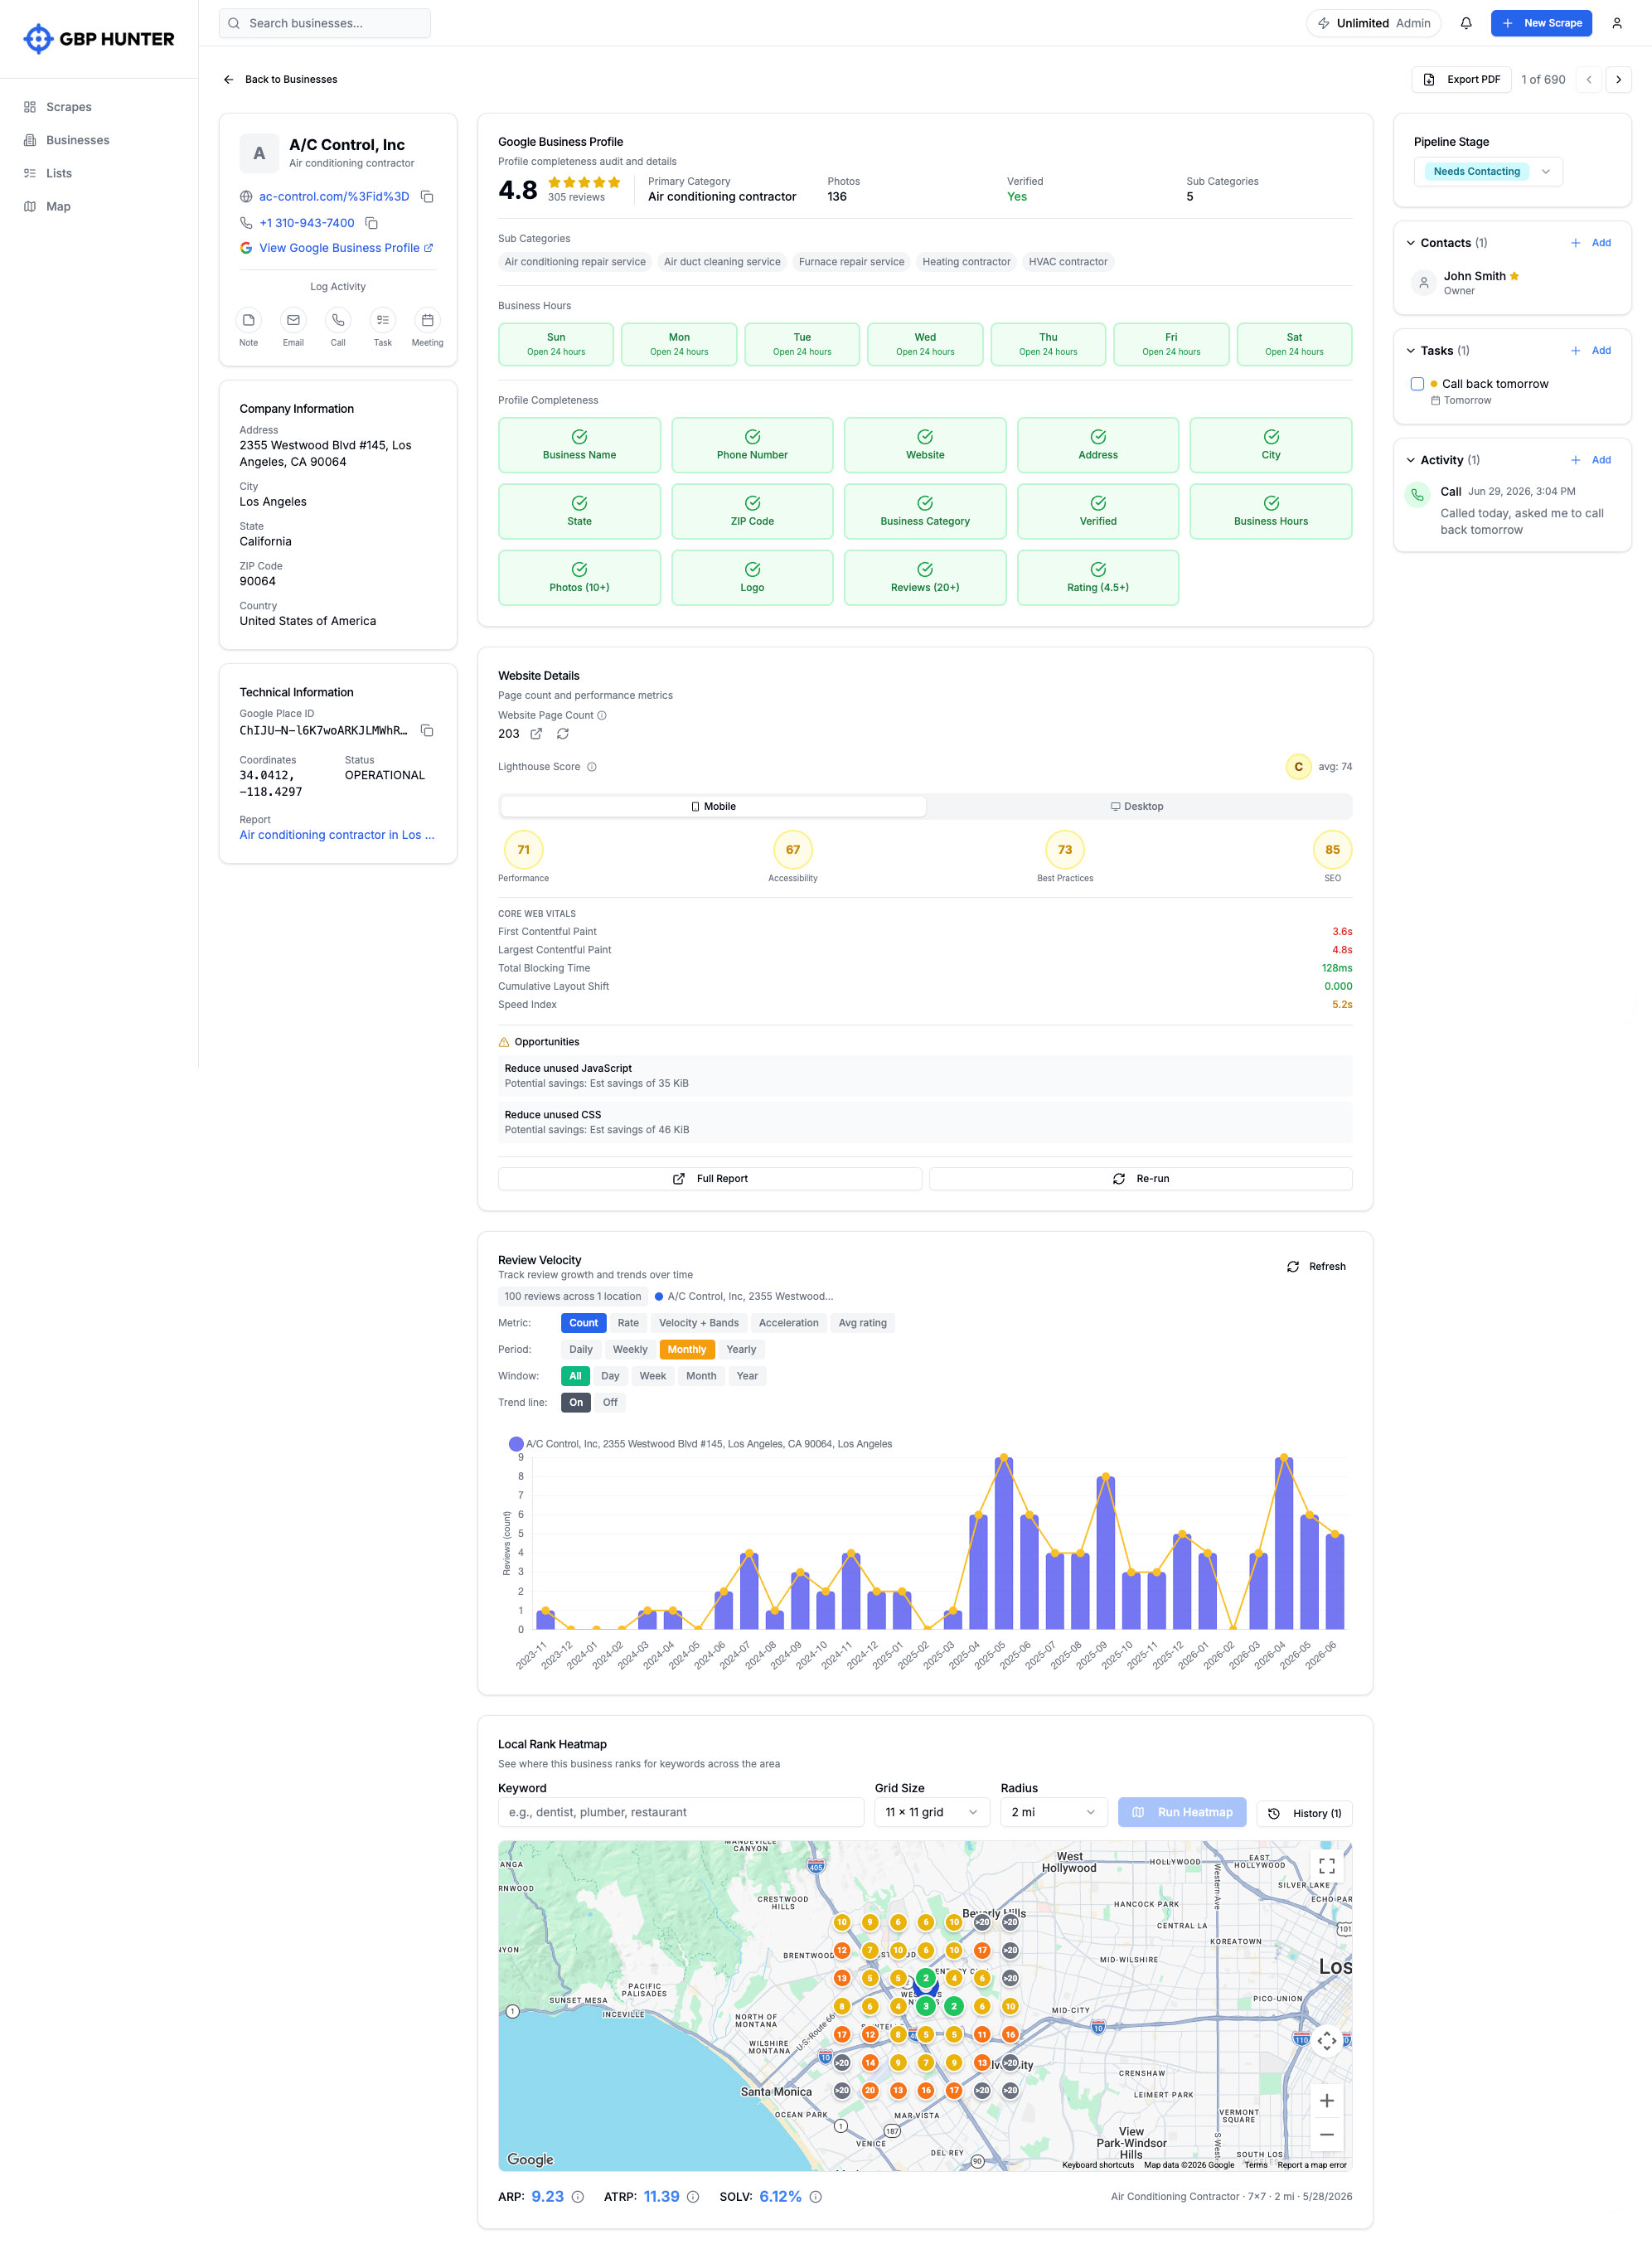Turn trend line On
Screen dimensions: 1652x2249
(576, 1402)
